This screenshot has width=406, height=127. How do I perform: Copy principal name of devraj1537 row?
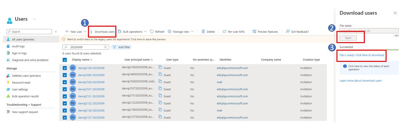[x=160, y=89]
